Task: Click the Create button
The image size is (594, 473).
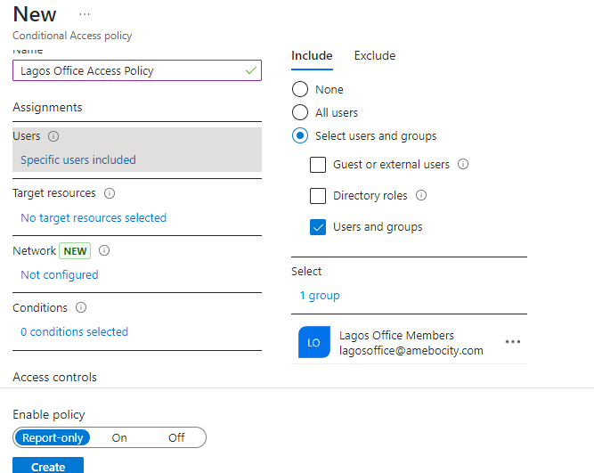Action: (x=48, y=466)
